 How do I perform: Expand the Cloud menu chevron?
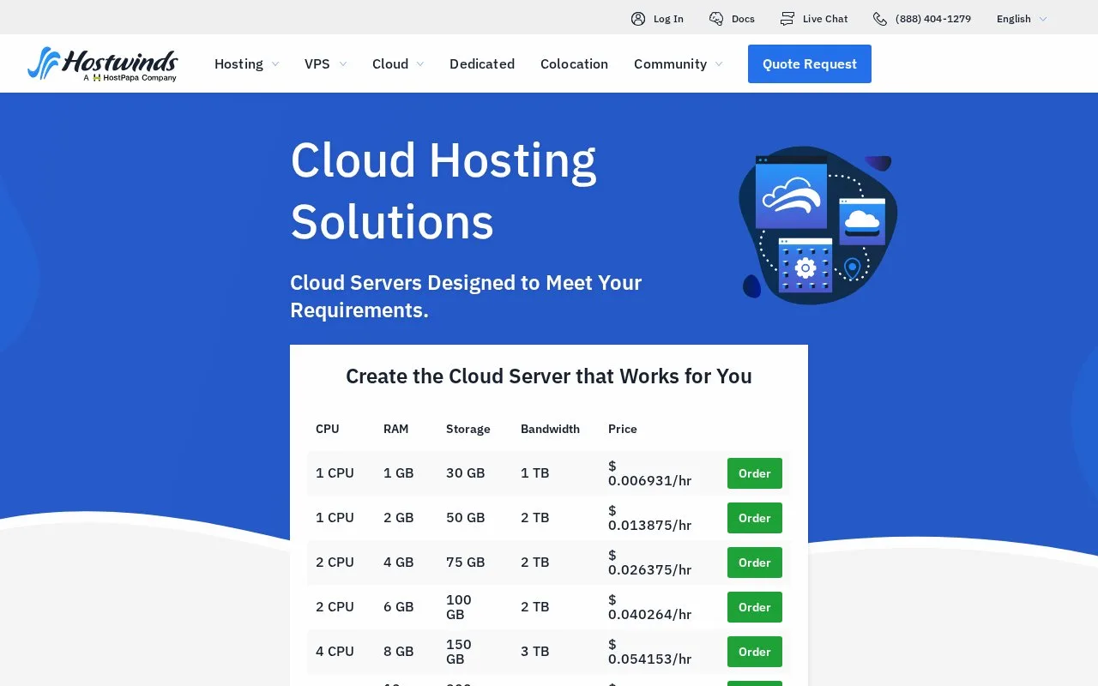pos(420,64)
